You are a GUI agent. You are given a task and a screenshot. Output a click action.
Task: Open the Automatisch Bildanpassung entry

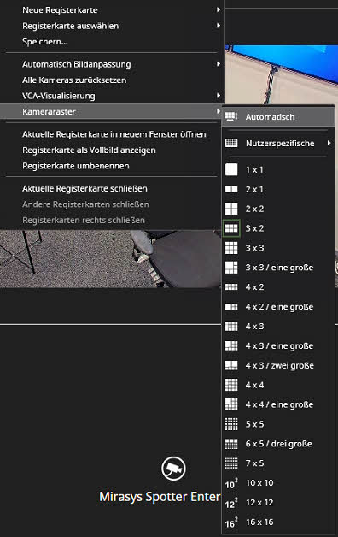coord(112,64)
